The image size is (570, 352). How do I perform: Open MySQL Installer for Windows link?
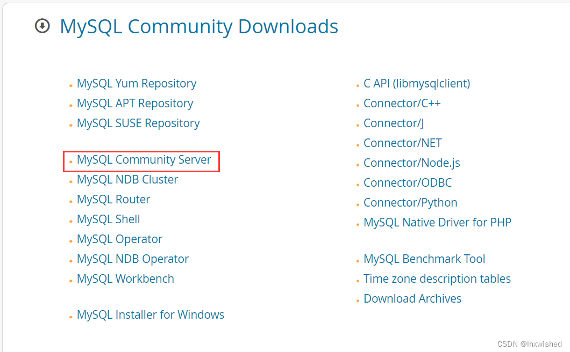pos(151,315)
